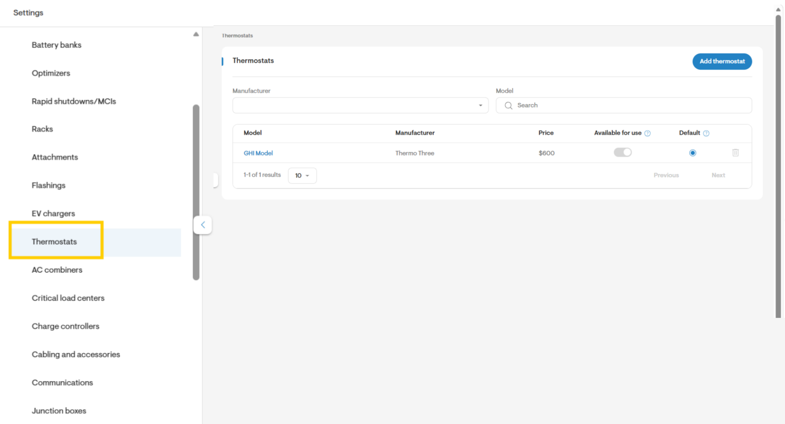Delete the GHI Model thermostat row
The height and width of the screenshot is (424, 785).
tap(735, 152)
